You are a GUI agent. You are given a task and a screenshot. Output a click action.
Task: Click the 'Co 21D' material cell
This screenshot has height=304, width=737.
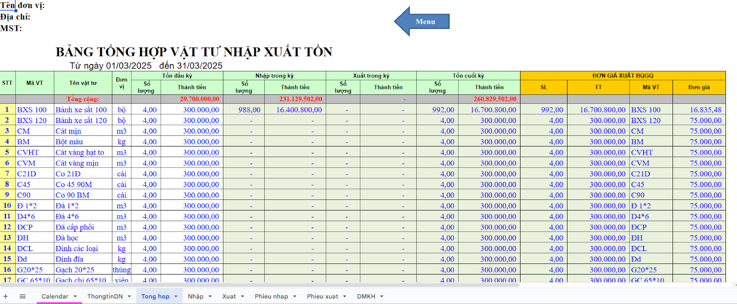coord(83,174)
